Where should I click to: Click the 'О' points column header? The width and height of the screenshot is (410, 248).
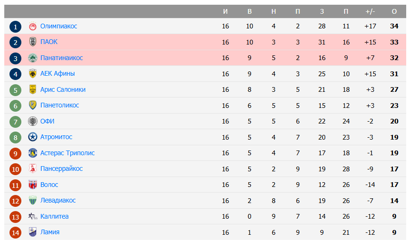click(394, 11)
